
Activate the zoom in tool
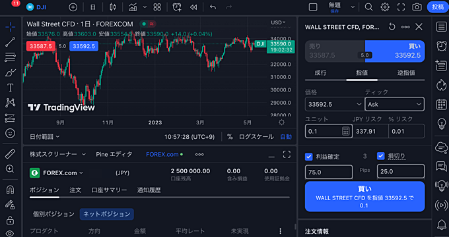point(10,169)
